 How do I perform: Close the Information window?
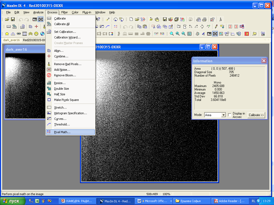264,61
